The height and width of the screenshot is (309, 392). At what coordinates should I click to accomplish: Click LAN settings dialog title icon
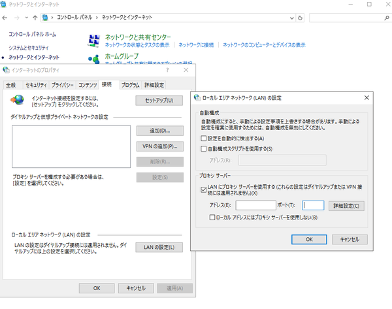click(197, 98)
